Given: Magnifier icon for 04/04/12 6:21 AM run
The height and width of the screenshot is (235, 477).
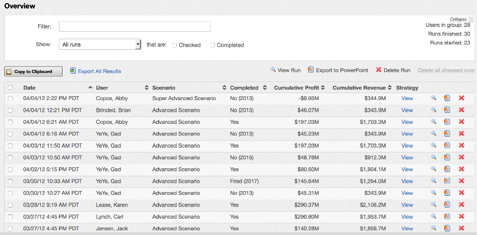Looking at the screenshot, I should coord(434,121).
